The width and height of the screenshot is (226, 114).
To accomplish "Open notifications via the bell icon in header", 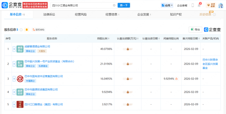I will 199,5.
